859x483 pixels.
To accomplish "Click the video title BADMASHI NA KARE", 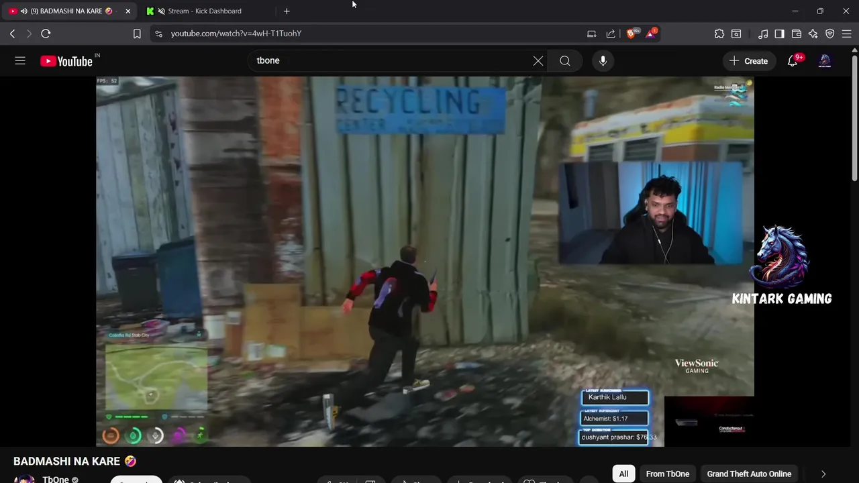I will click(x=74, y=462).
